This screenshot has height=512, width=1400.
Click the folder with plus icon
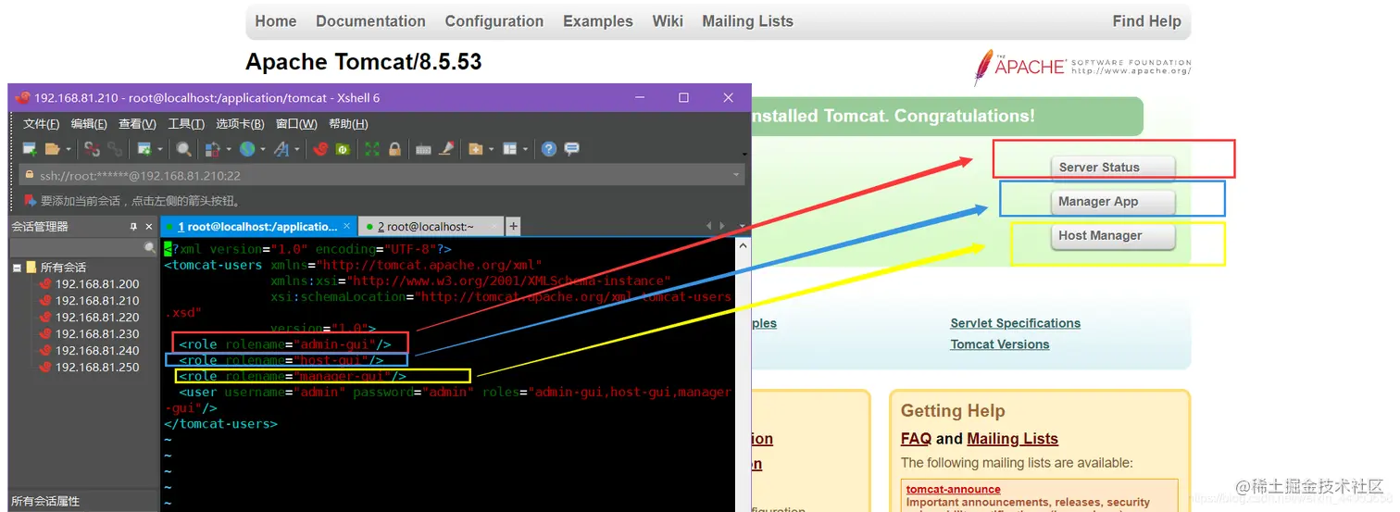pyautogui.click(x=476, y=149)
